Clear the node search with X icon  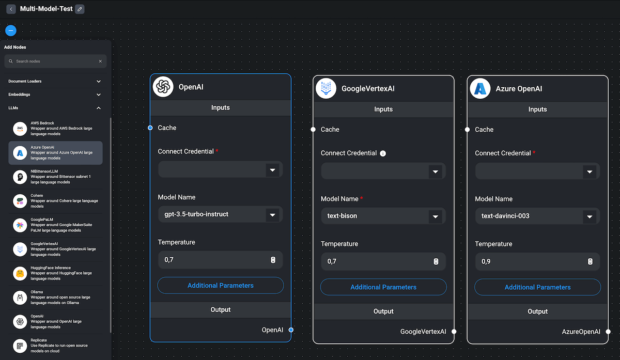(x=100, y=61)
